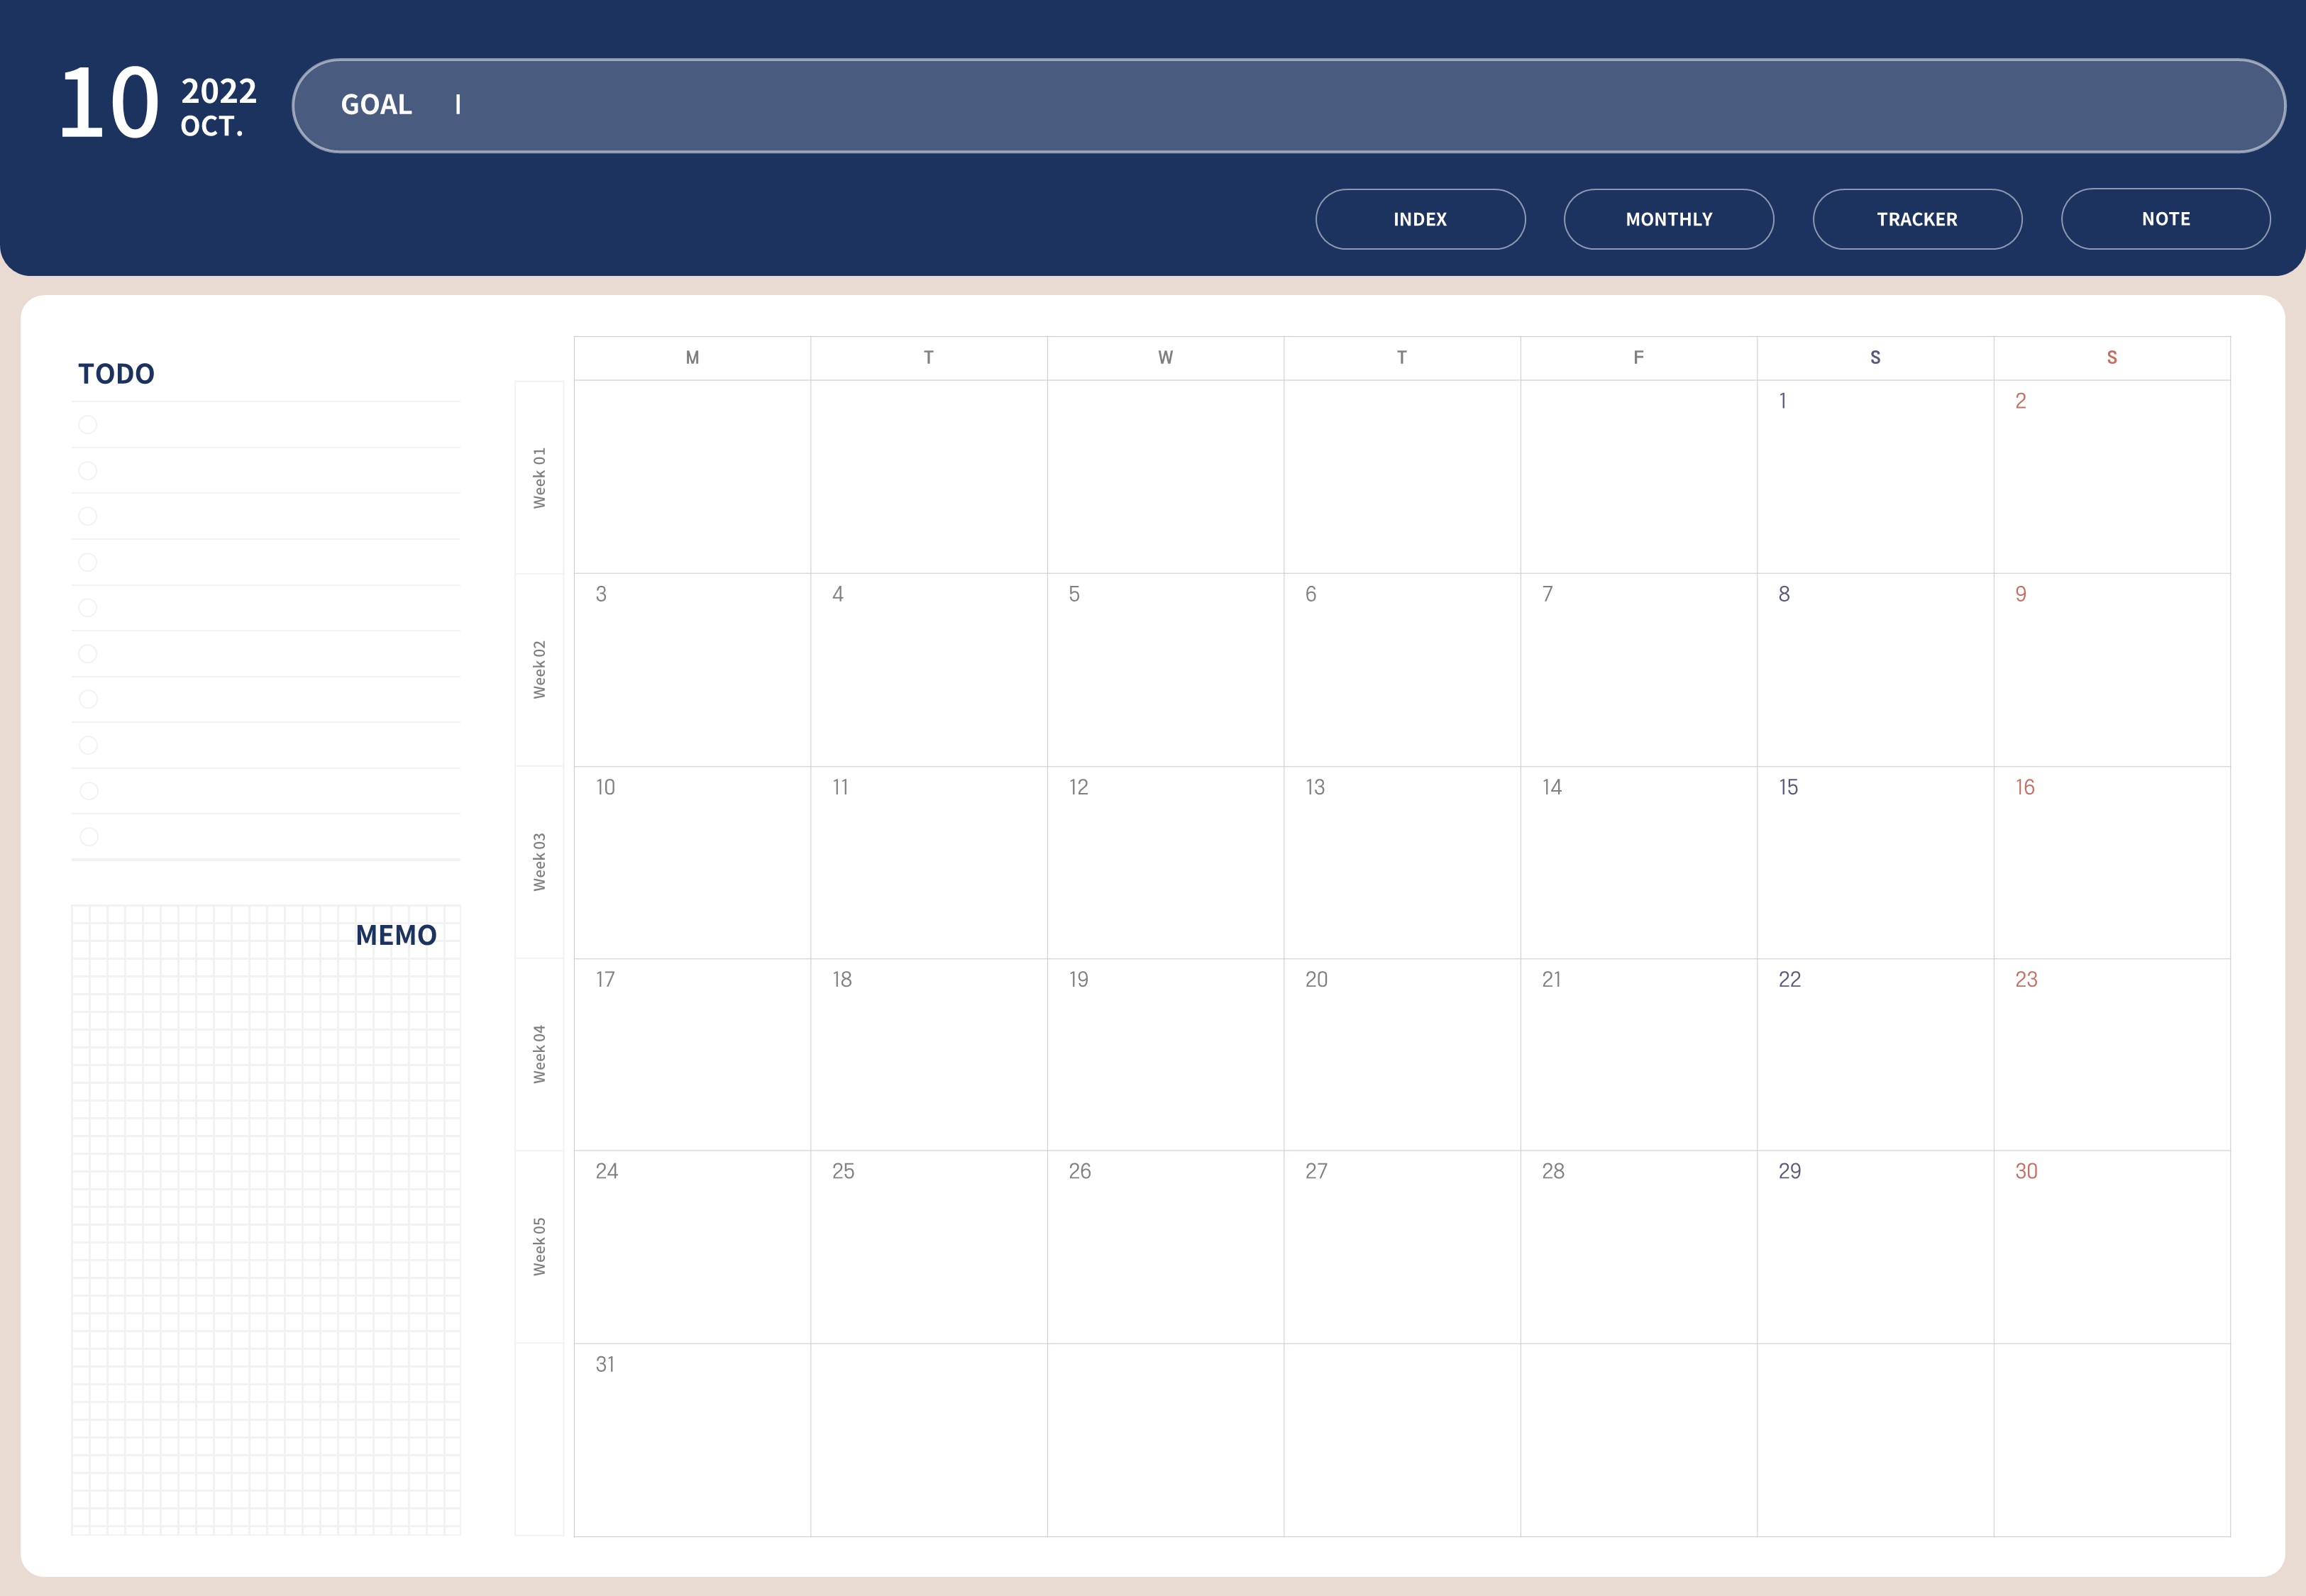Select day 3 in the calendar
The width and height of the screenshot is (2306, 1596).
click(x=692, y=670)
